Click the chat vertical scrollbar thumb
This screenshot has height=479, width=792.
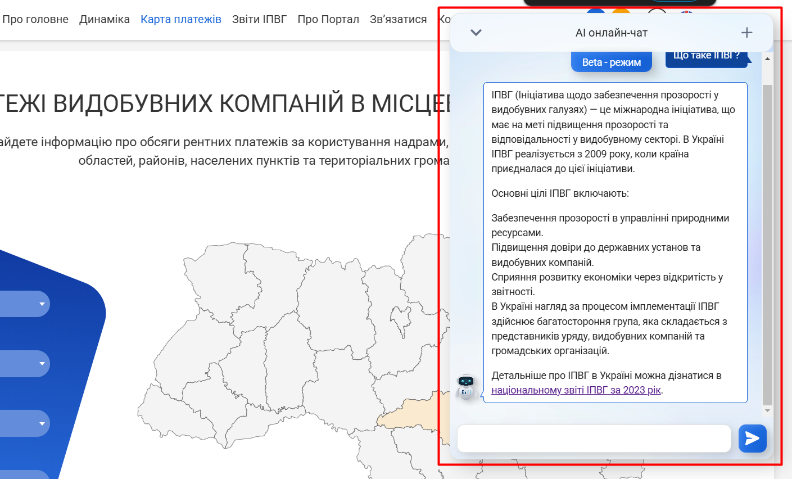(767, 242)
